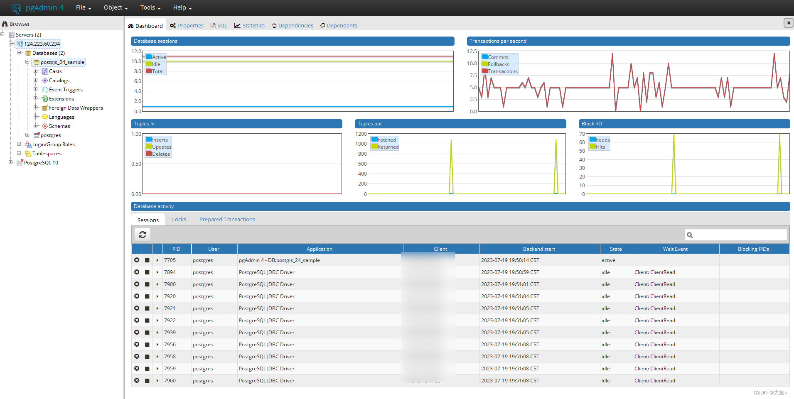Expand the Extensions node
Screen dimensions: 794x399
[x=36, y=98]
